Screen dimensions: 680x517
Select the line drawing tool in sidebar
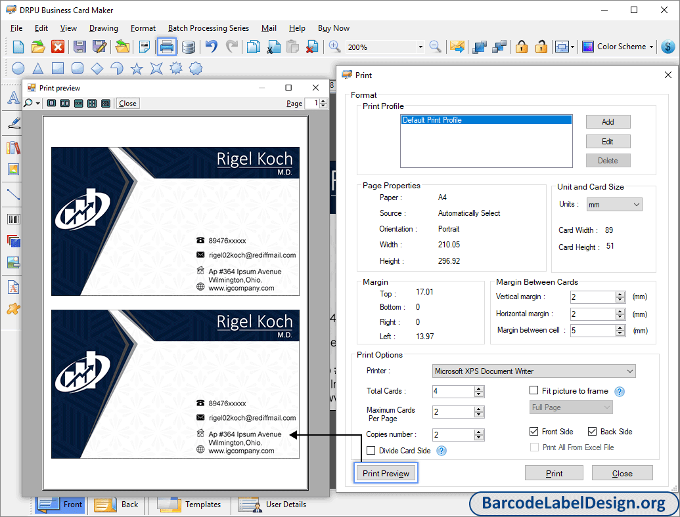(x=13, y=194)
